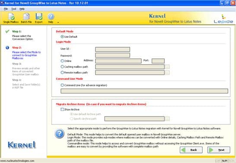Click the Export toolbar icon
Viewport: 236px width, 163px height.
(x=38, y=18)
